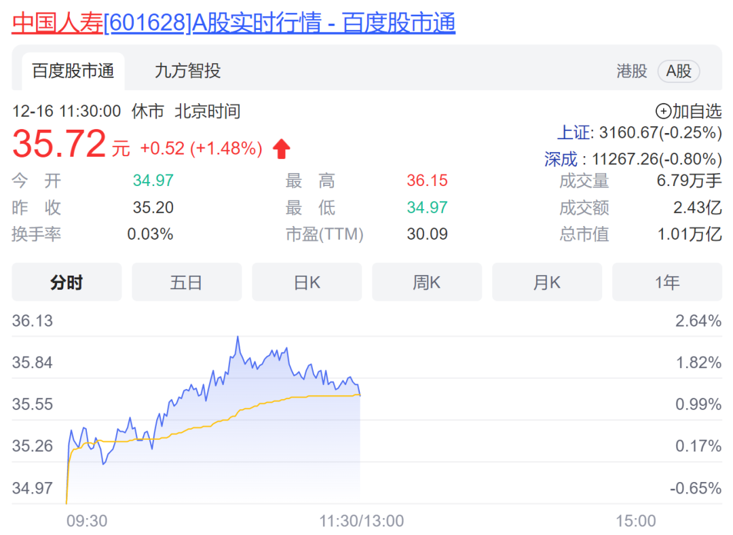Switch chart to 日K
Image resolution: width=733 pixels, height=535 pixels.
[x=307, y=282]
